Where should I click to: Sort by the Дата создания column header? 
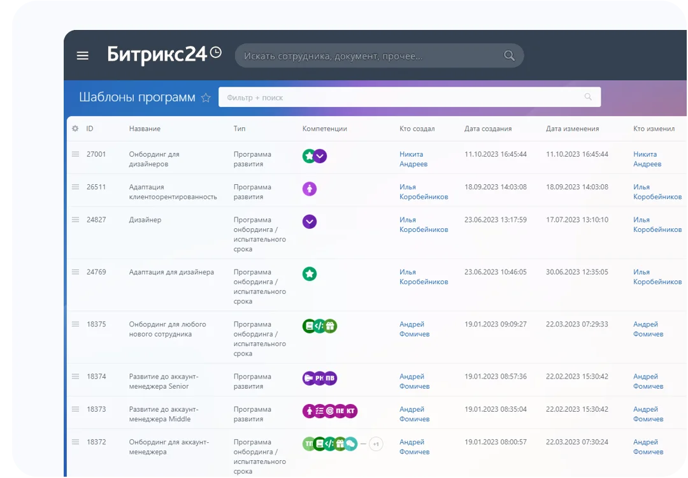click(x=488, y=129)
